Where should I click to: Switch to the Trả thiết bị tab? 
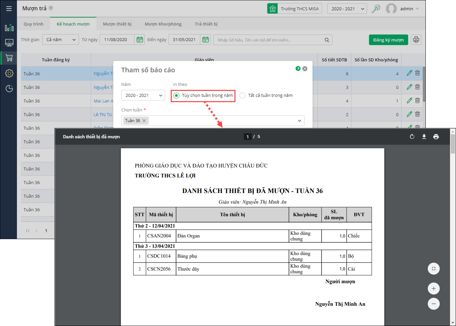(206, 24)
